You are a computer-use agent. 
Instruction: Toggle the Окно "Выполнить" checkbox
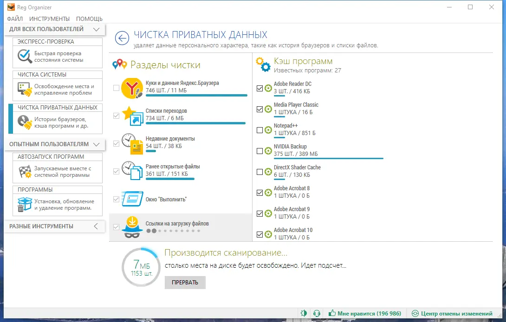pos(117,200)
